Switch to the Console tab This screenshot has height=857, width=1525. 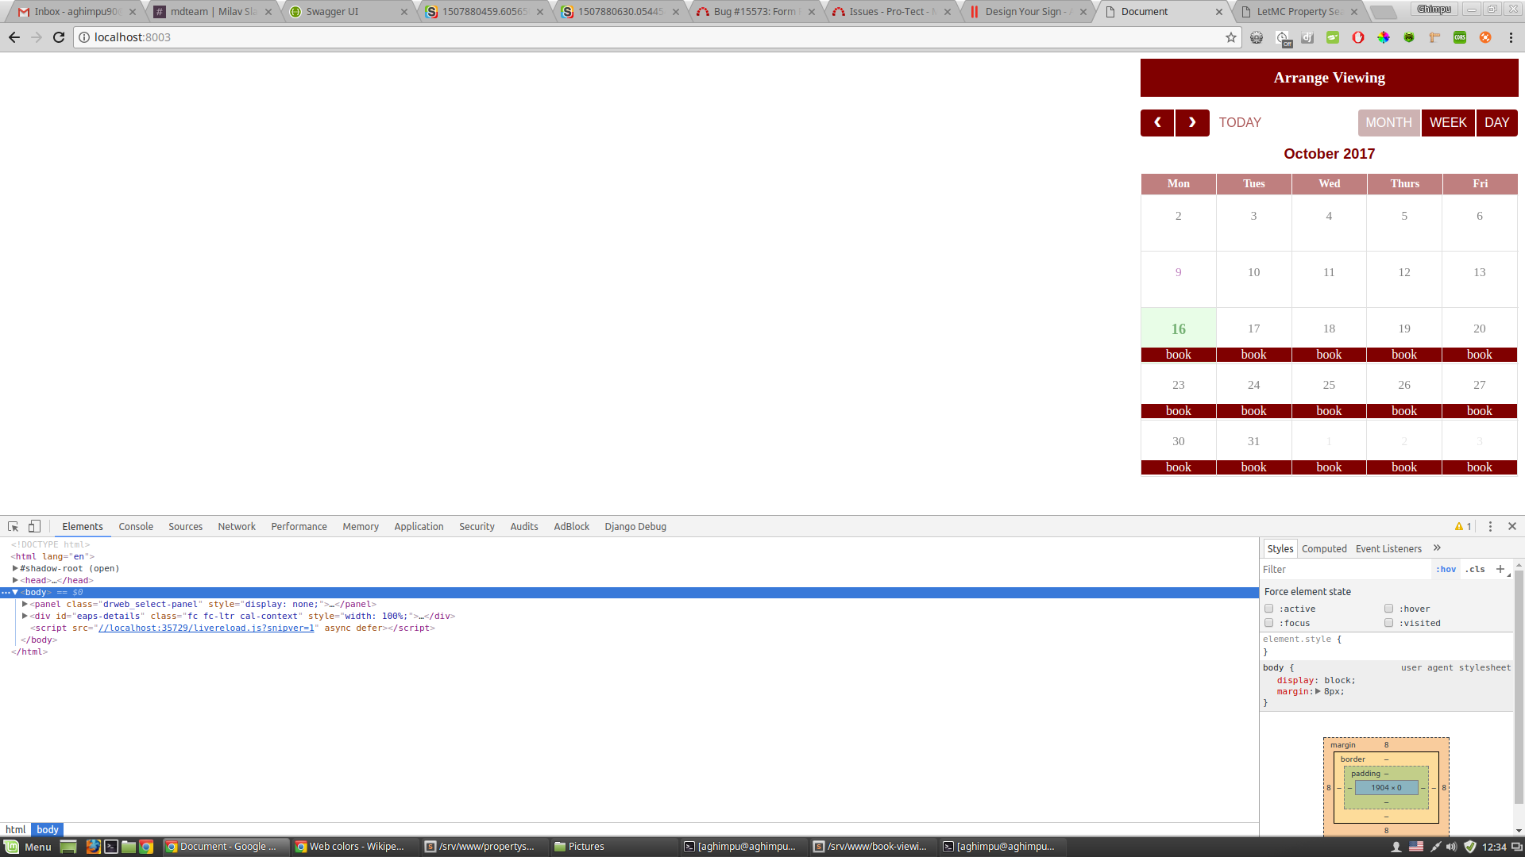(x=136, y=526)
